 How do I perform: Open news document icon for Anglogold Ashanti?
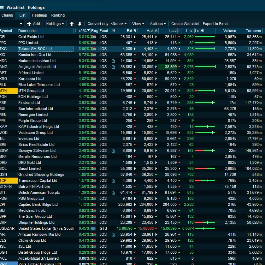pos(113,67)
